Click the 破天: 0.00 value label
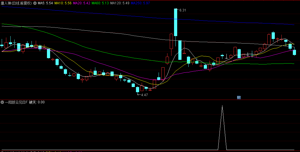The image size is (300, 152). (x=37, y=102)
